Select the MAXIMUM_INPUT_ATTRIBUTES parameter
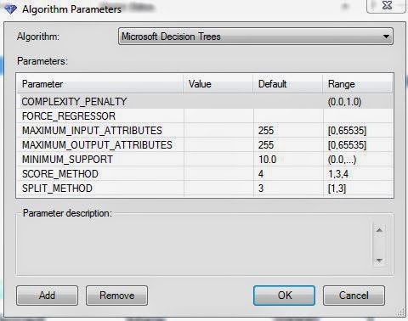The height and width of the screenshot is (321, 408). [x=92, y=131]
